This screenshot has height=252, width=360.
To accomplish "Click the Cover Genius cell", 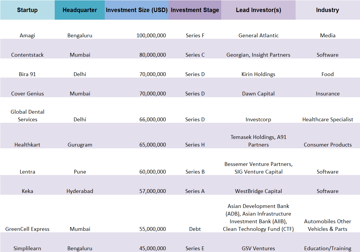I will click(x=27, y=94).
